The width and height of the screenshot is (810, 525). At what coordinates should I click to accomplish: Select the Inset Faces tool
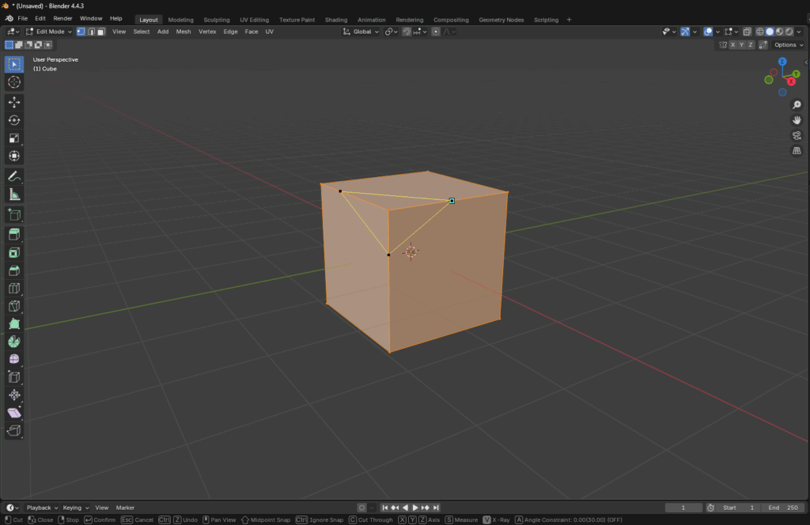pos(14,252)
